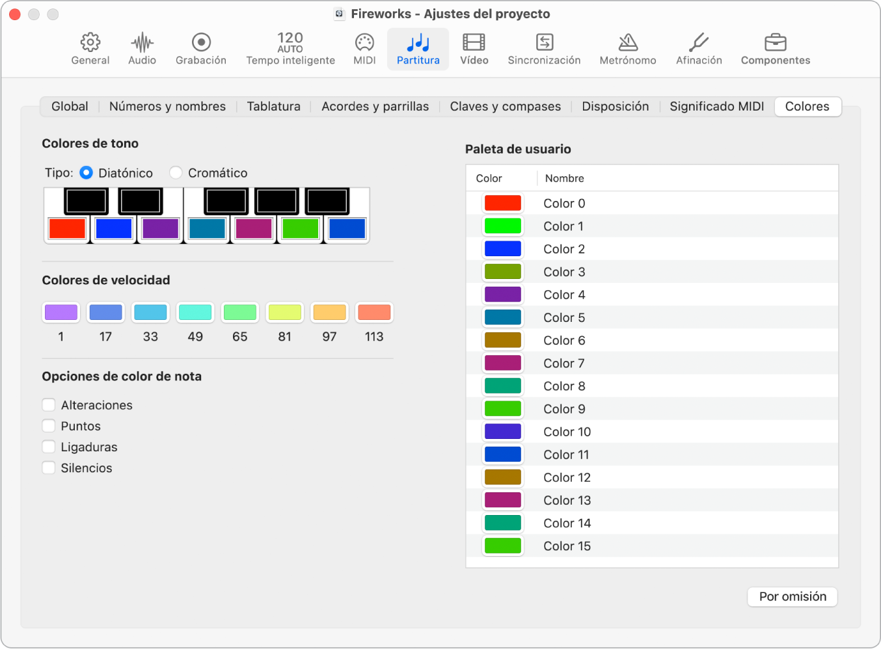The width and height of the screenshot is (881, 649).
Task: Open the Vídeo settings pane
Action: 474,49
